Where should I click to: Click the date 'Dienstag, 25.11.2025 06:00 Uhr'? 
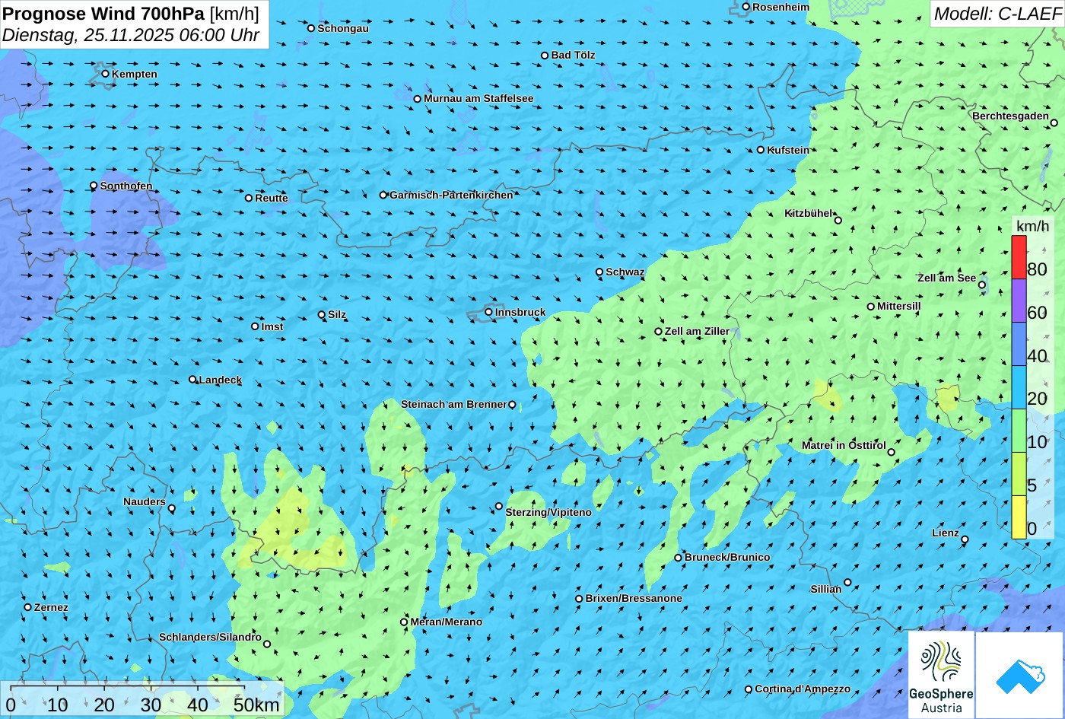(131, 35)
